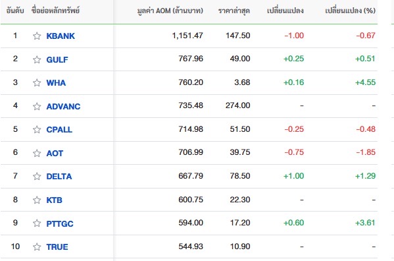The image size is (394, 261).
Task: Mark WHA with the star icon
Action: coord(37,83)
